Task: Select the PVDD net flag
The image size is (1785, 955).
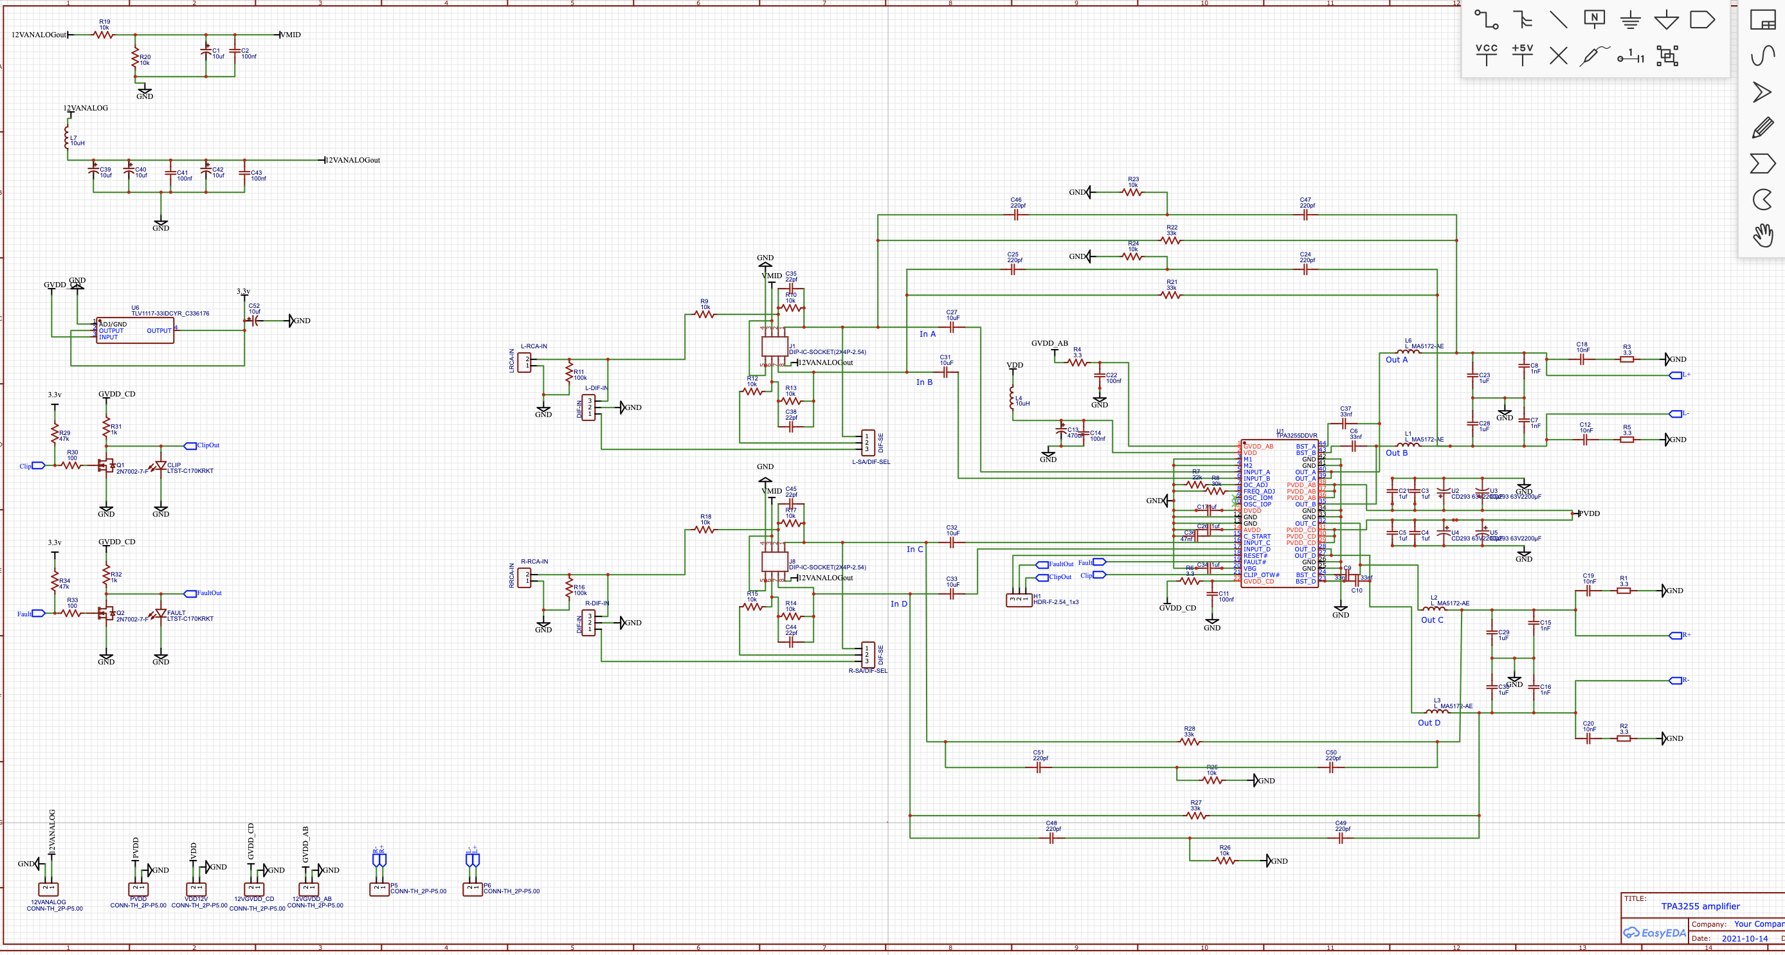Action: coord(1588,513)
